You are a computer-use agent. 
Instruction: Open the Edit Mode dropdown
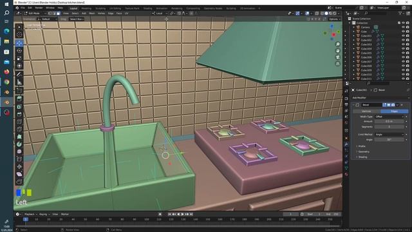35,13
